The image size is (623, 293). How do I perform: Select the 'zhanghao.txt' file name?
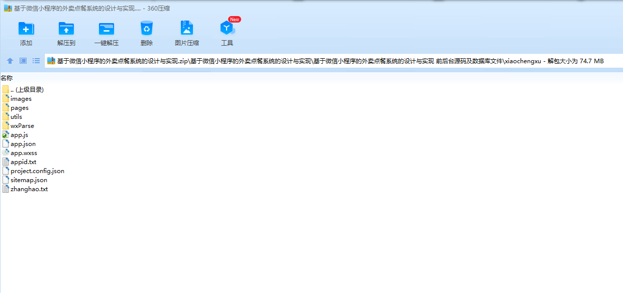[29, 189]
